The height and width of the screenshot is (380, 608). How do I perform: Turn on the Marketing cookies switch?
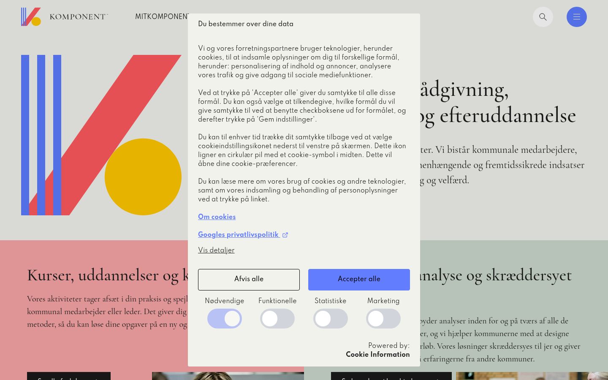pos(383,319)
